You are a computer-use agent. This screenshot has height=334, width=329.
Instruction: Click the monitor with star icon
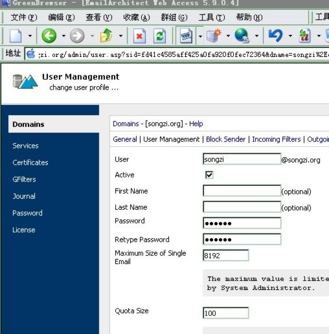coord(214,36)
